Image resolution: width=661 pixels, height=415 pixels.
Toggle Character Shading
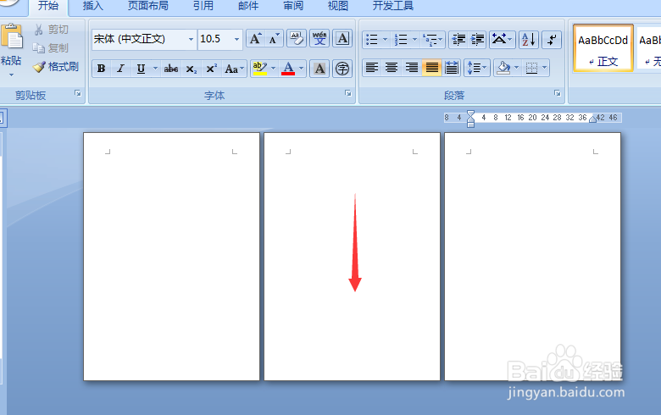click(319, 69)
